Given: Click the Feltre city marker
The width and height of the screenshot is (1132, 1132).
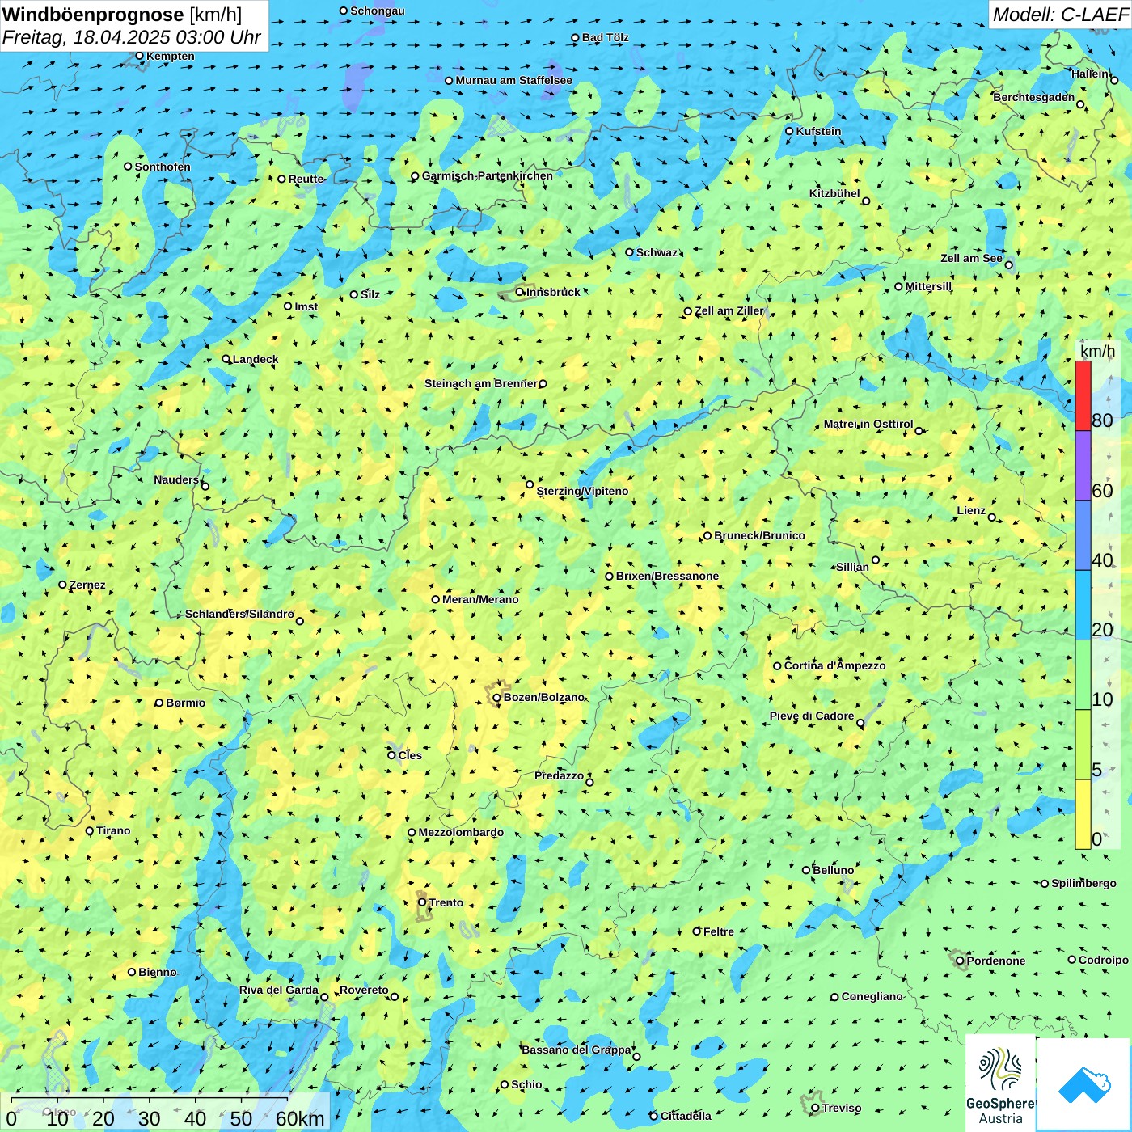Looking at the screenshot, I should pyautogui.click(x=697, y=931).
